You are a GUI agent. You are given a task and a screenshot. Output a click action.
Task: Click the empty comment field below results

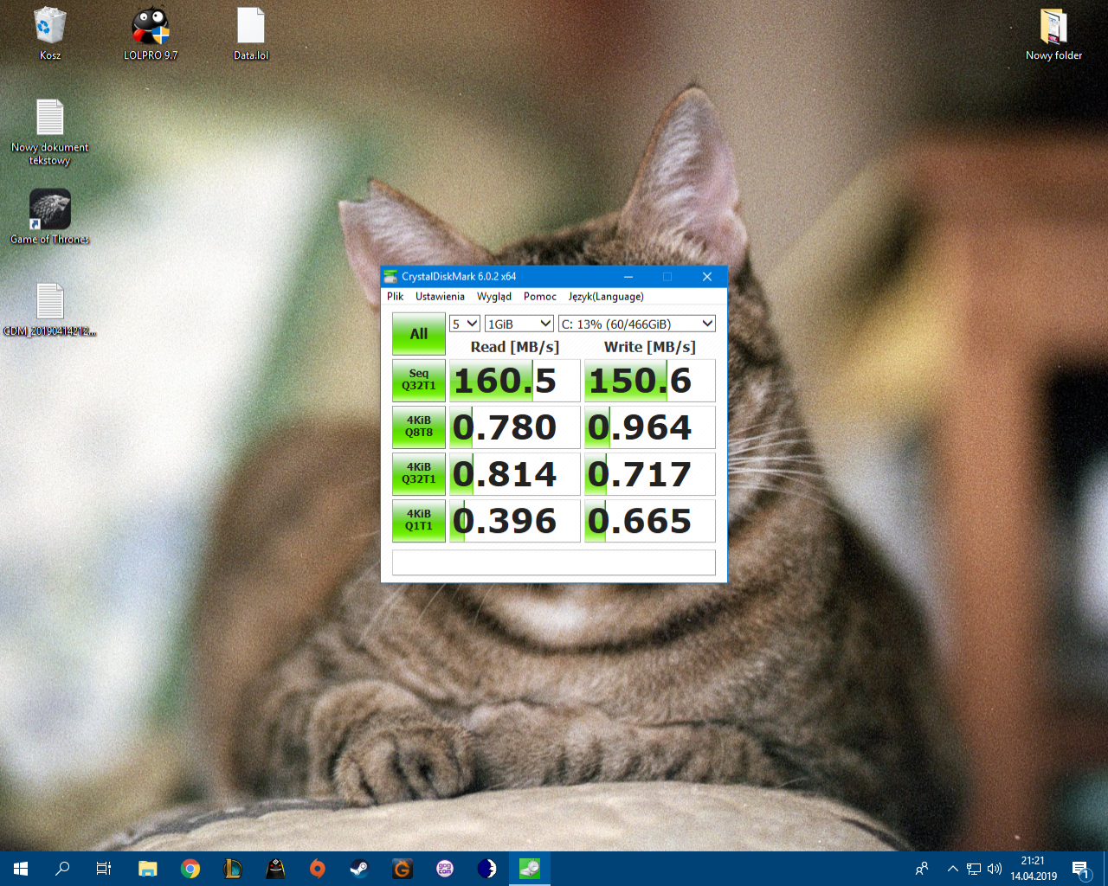click(x=554, y=562)
